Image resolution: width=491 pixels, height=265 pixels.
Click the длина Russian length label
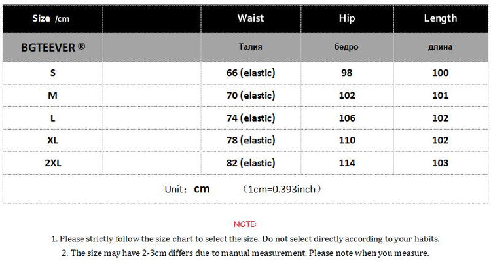point(440,48)
